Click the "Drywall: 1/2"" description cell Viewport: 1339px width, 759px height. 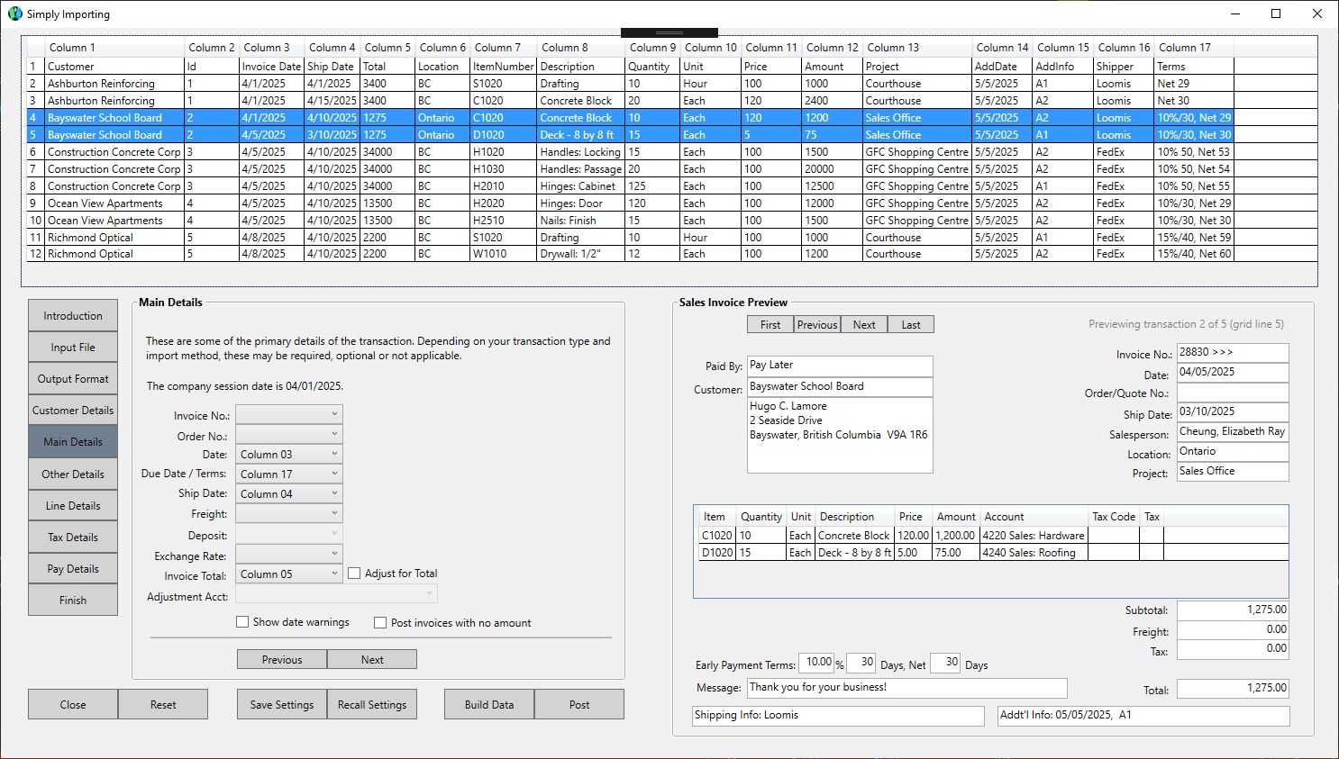pos(581,254)
